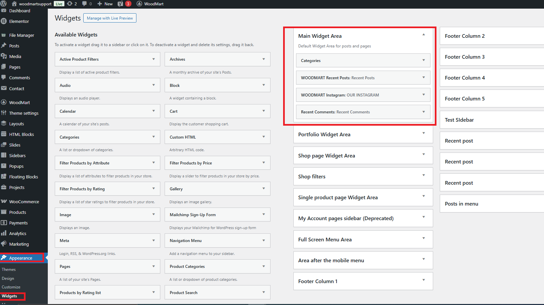The height and width of the screenshot is (305, 544).
Task: Expand the Footer Column 1 area
Action: pyautogui.click(x=424, y=280)
